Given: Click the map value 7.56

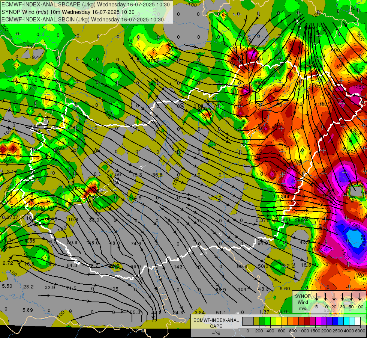Looking at the screenshot, I should 116,174.
